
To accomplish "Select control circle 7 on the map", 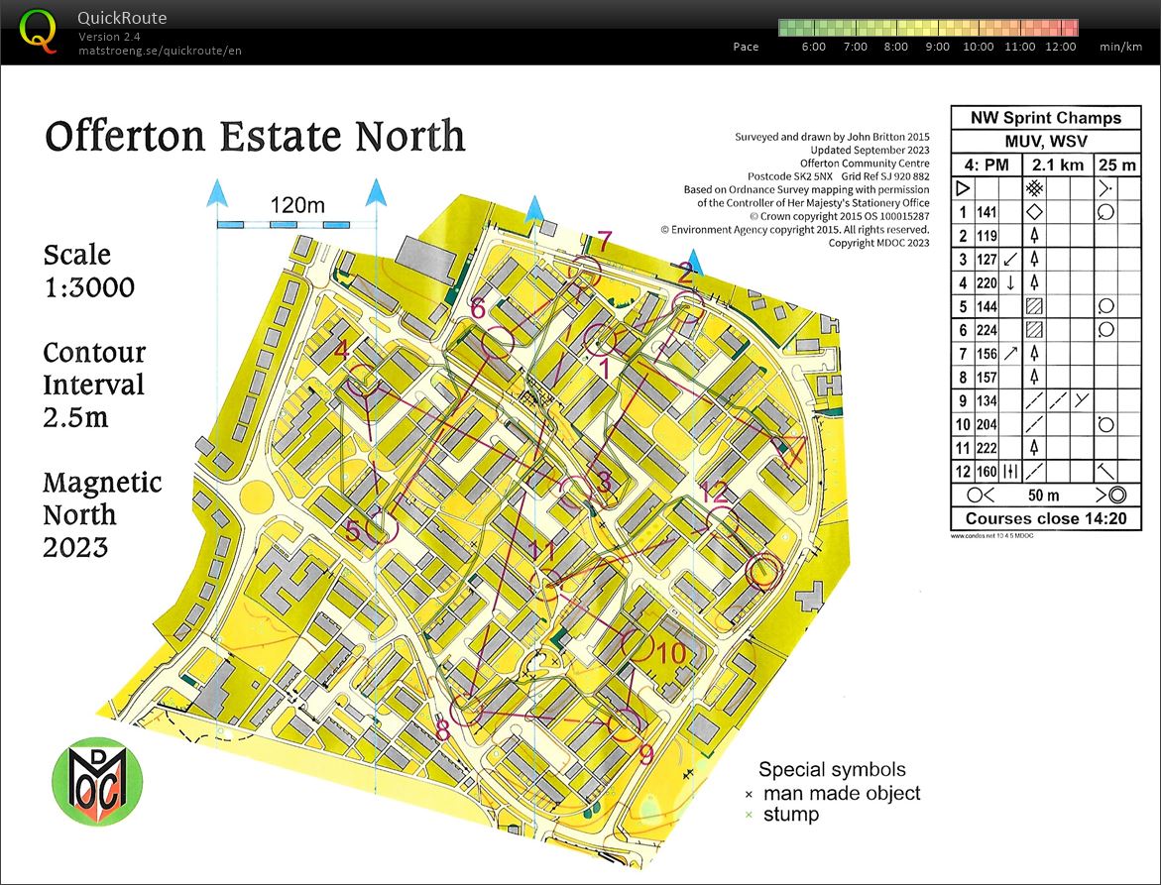I will click(x=584, y=272).
